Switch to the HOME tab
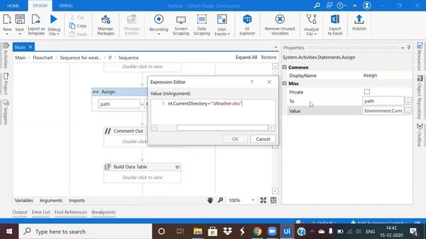 [x=13, y=5]
